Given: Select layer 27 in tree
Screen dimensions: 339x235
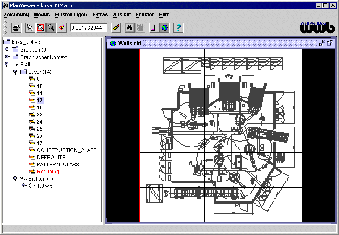Looking at the screenshot, I should coord(39,136).
